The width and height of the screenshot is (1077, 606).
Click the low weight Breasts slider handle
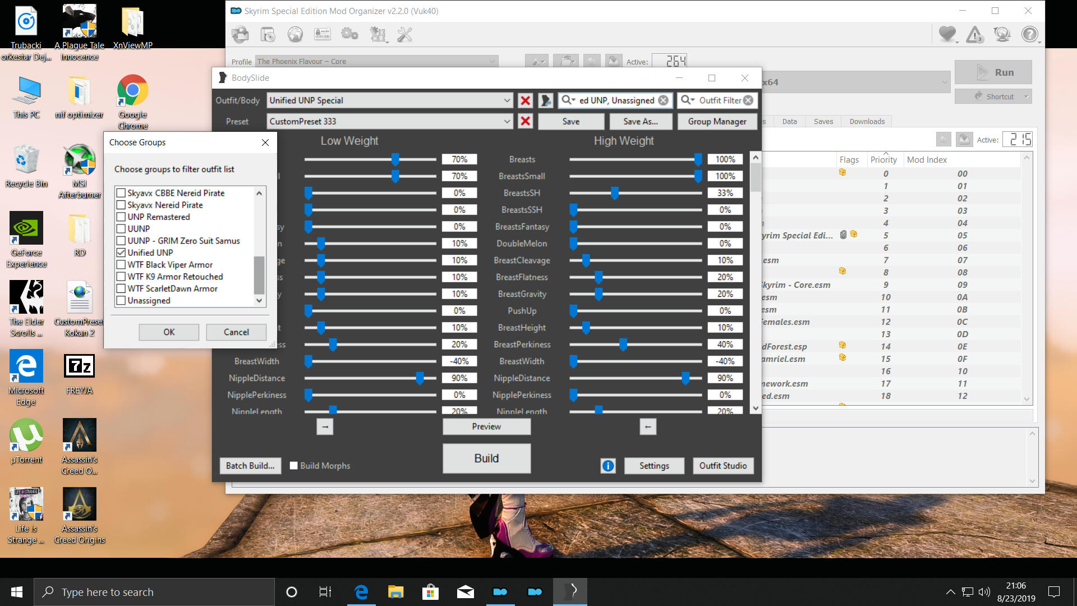click(395, 159)
